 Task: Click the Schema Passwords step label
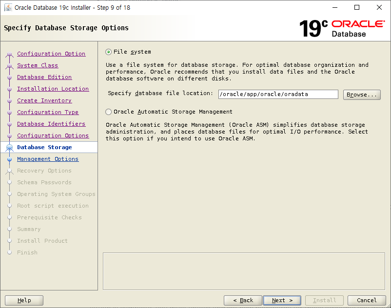(x=44, y=182)
